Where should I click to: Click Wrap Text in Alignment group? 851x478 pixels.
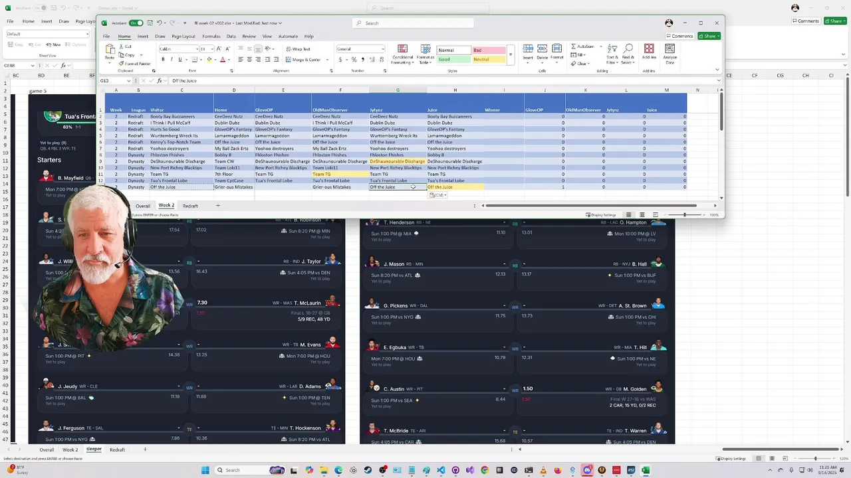coord(298,49)
